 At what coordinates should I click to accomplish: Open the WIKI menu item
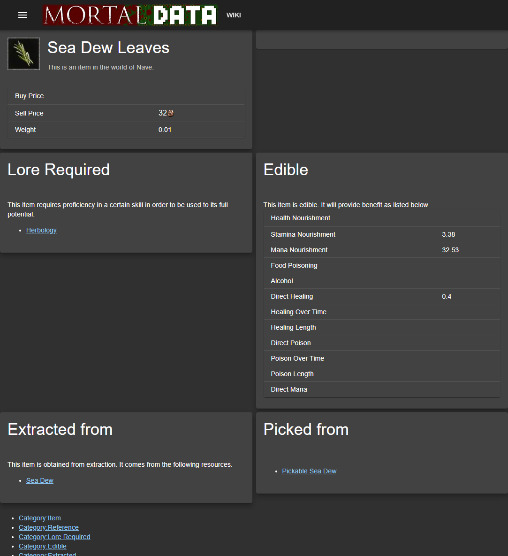click(x=234, y=15)
